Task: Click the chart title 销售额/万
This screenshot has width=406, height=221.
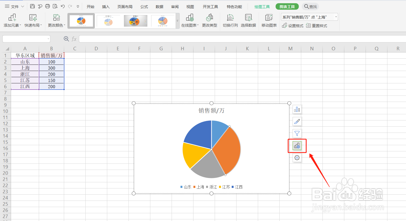Action: coord(211,110)
